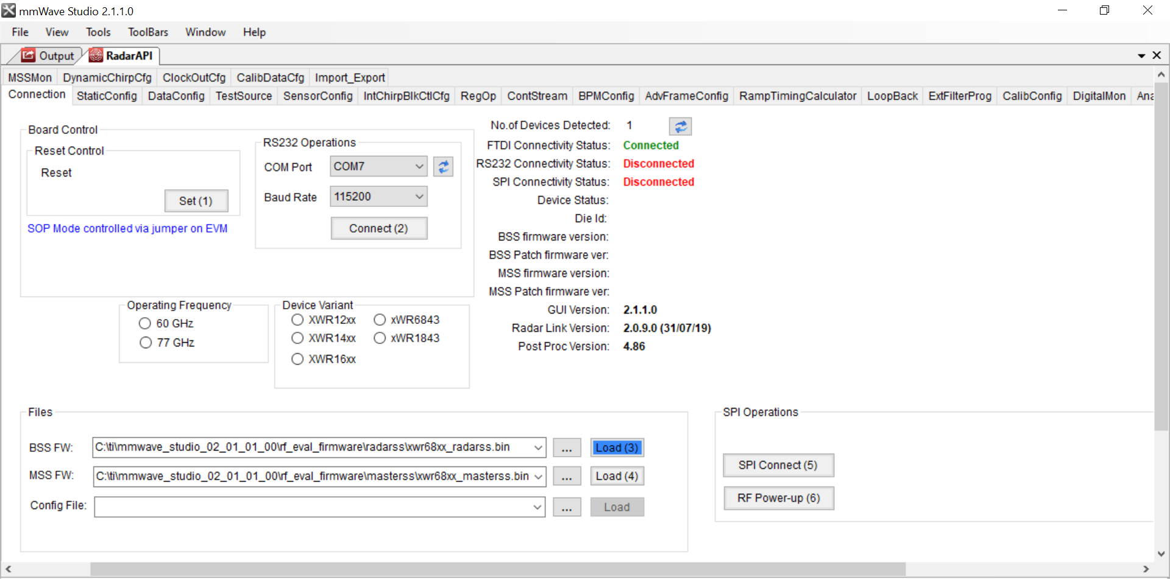Expand the MSS FW path dropdown

[538, 477]
